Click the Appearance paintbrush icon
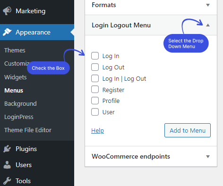The width and height of the screenshot is (223, 186). (x=7, y=32)
